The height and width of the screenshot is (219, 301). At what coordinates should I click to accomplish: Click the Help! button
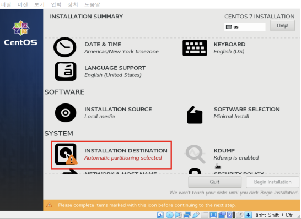tap(282, 25)
